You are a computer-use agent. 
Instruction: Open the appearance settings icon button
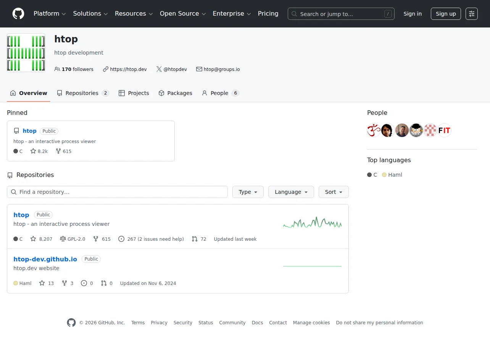472,14
